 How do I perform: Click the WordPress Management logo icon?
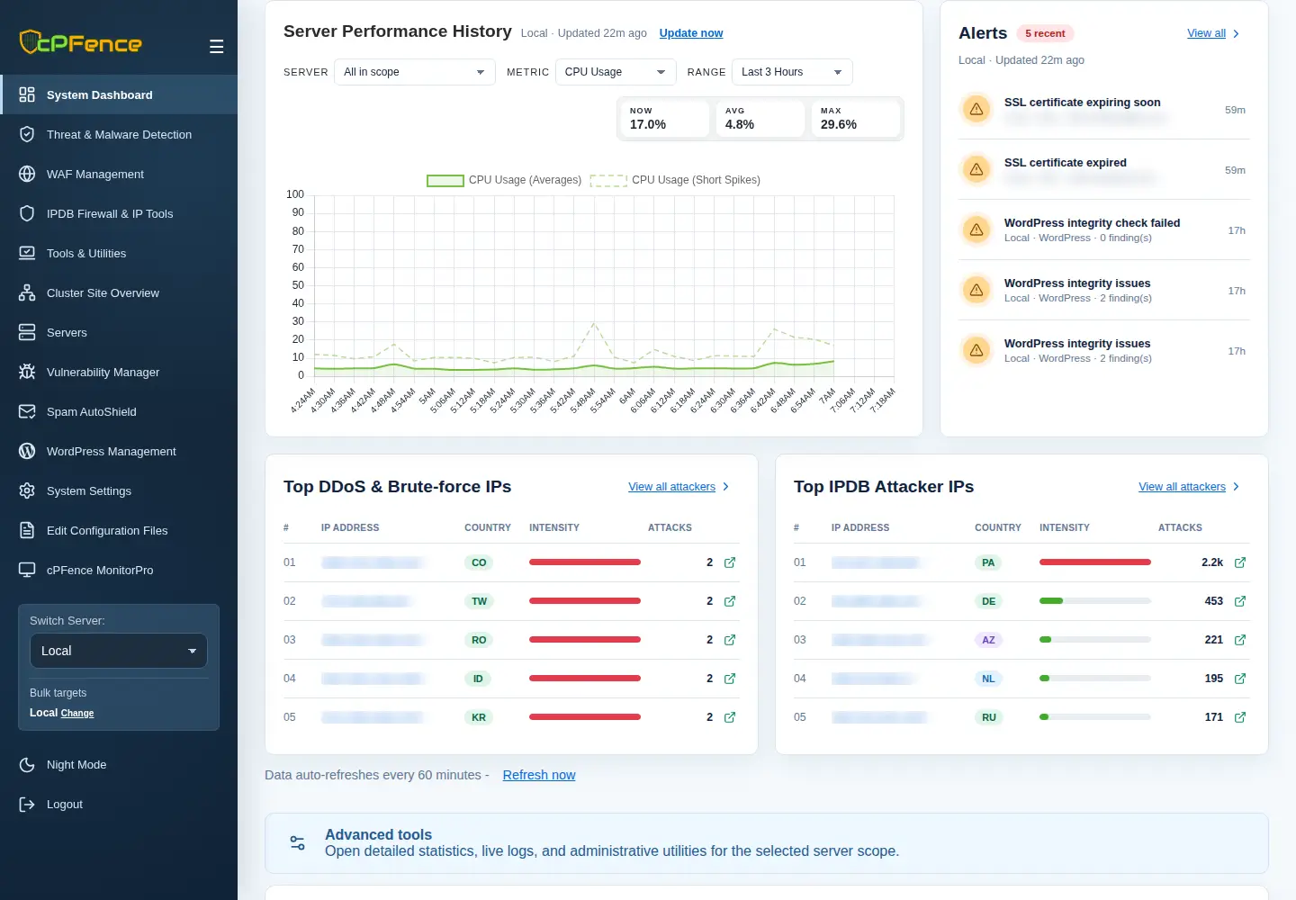tap(27, 451)
